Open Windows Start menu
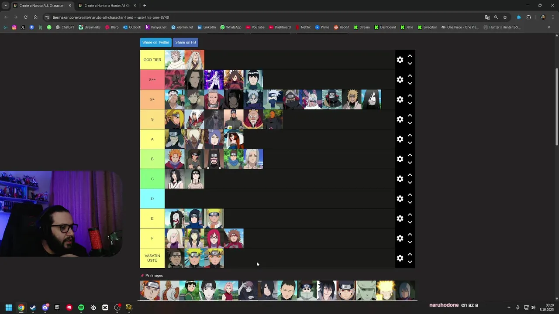Viewport: 559px width, 314px height. coord(9,307)
